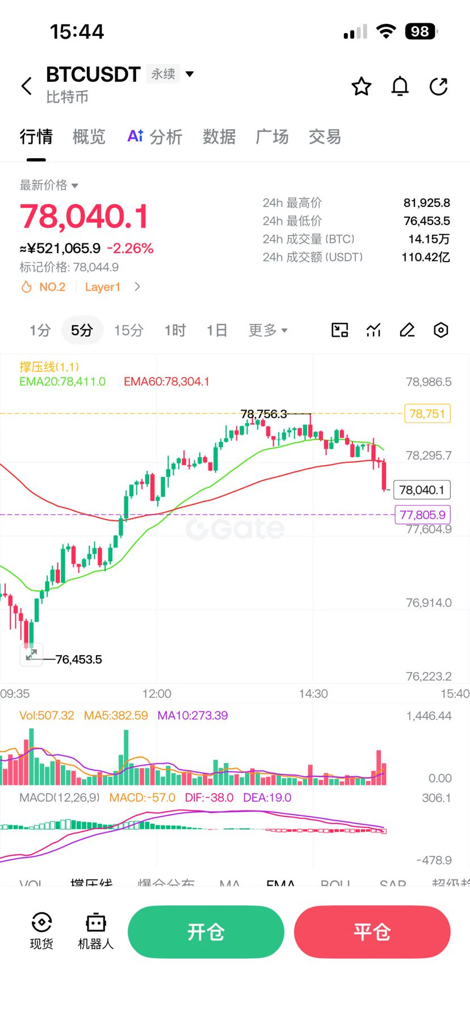Tap the MACD(12,26,9) indicator label
Viewport: 470px width, 1019px height.
(60, 798)
